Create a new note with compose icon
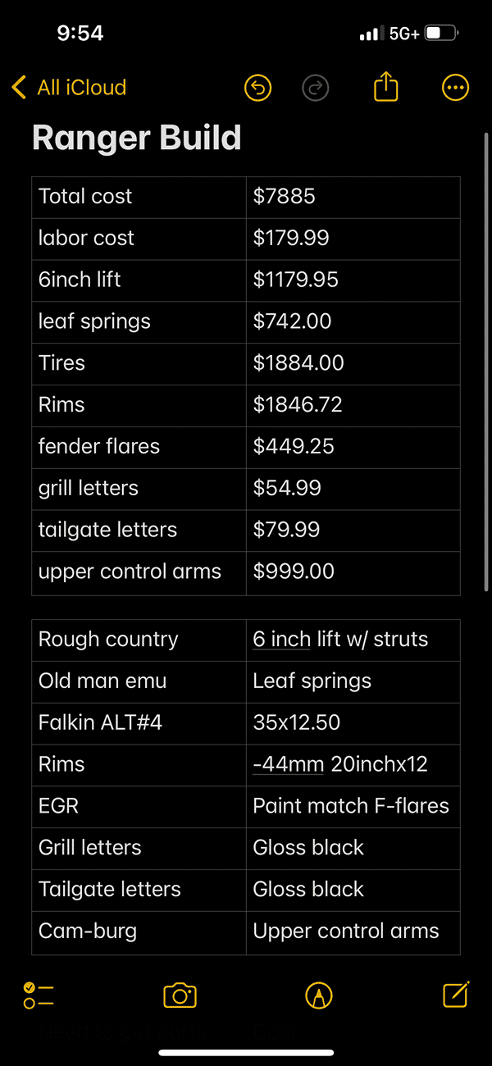Image resolution: width=492 pixels, height=1066 pixels. (456, 994)
